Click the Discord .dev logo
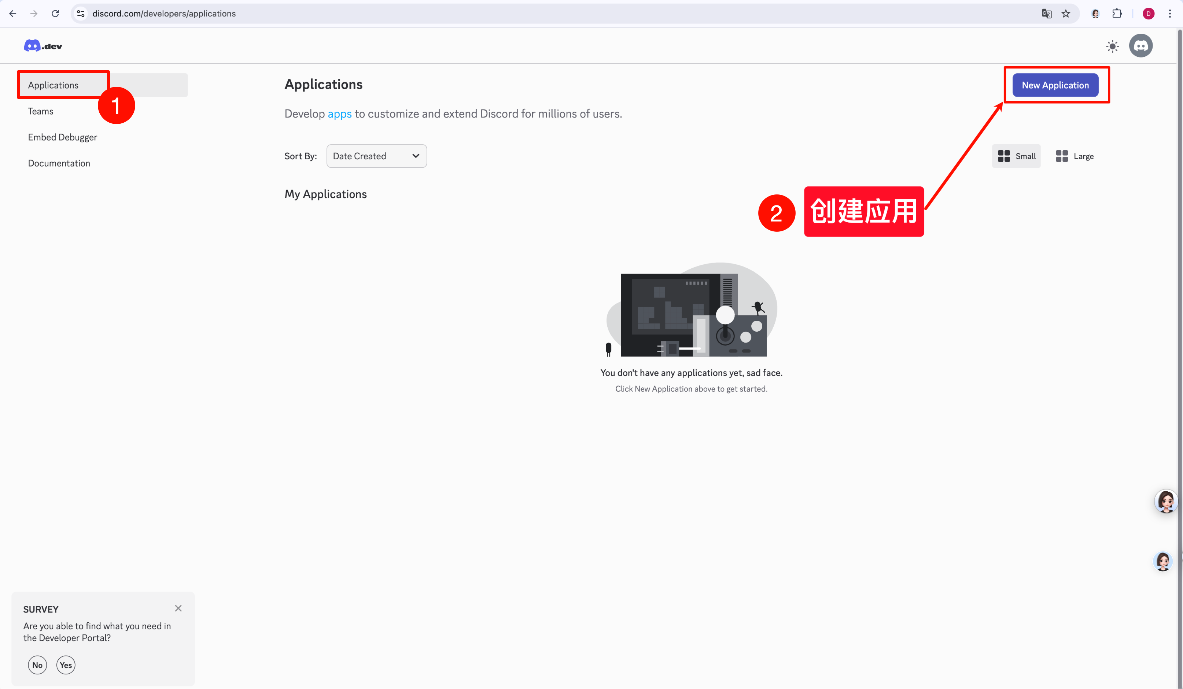This screenshot has height=689, width=1183. click(43, 46)
